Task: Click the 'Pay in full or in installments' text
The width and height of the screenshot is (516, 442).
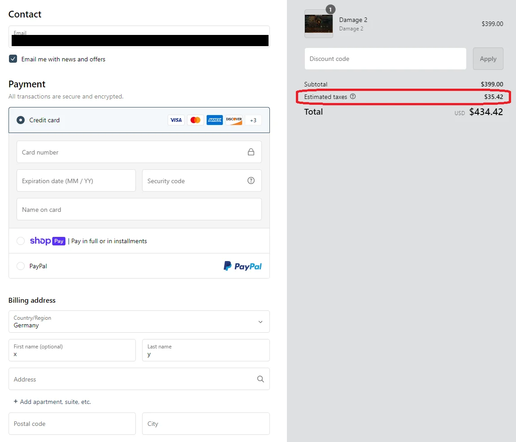Action: click(109, 241)
